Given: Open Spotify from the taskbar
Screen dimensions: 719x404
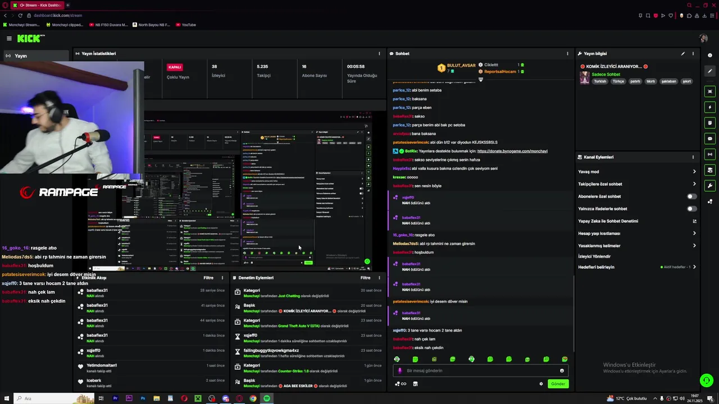Looking at the screenshot, I should [267, 398].
